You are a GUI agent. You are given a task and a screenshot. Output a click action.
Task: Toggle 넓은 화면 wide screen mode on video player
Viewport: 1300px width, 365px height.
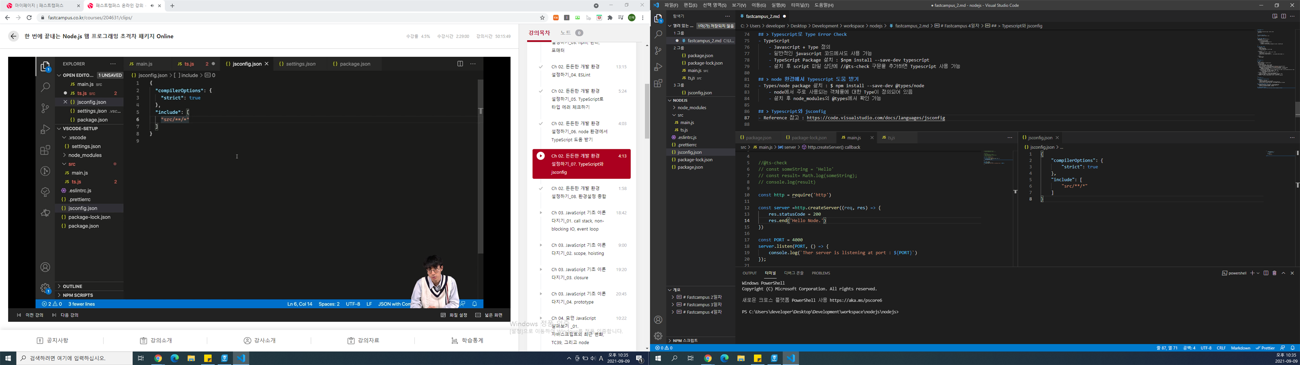(489, 315)
